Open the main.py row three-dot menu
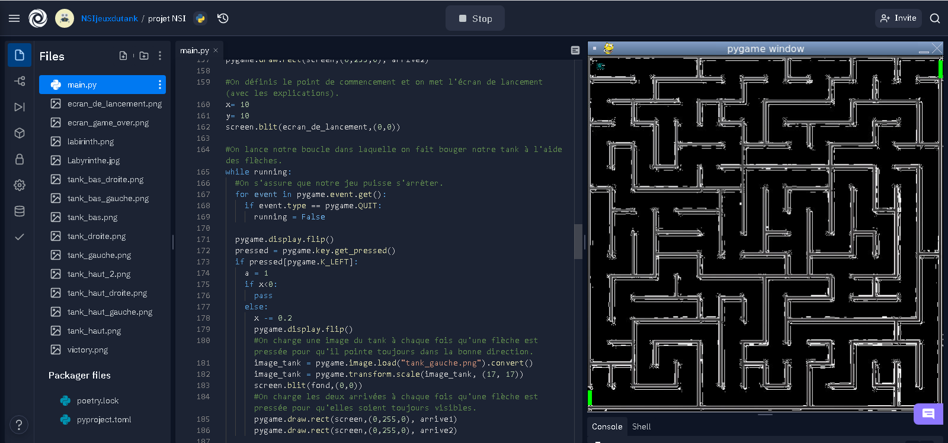This screenshot has width=948, height=443. tap(160, 85)
